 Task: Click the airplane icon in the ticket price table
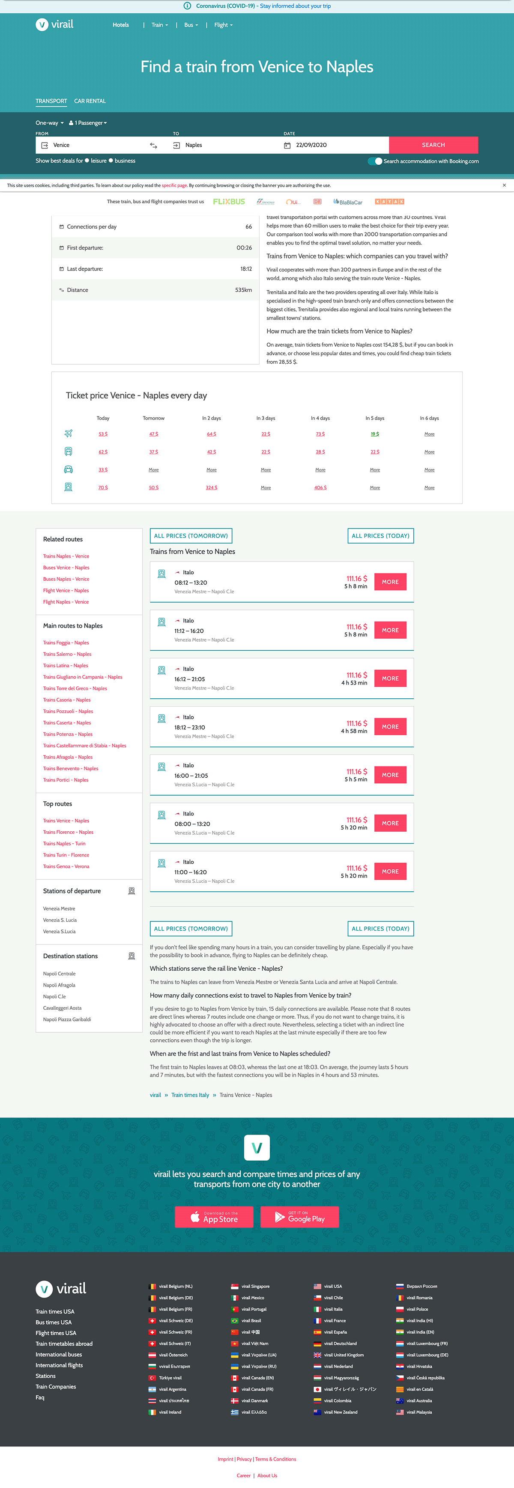(x=69, y=434)
